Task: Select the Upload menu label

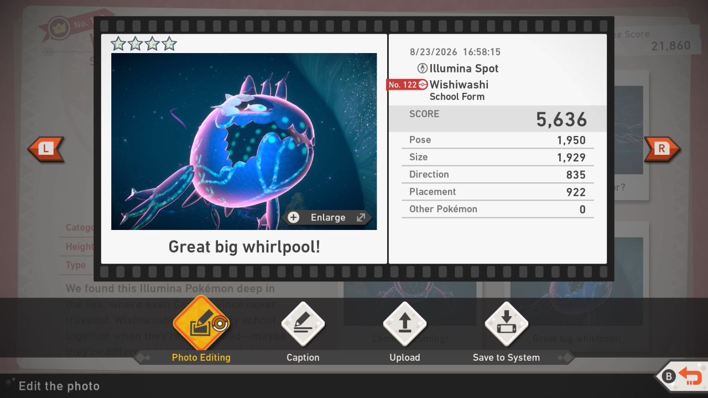Action: pos(405,358)
